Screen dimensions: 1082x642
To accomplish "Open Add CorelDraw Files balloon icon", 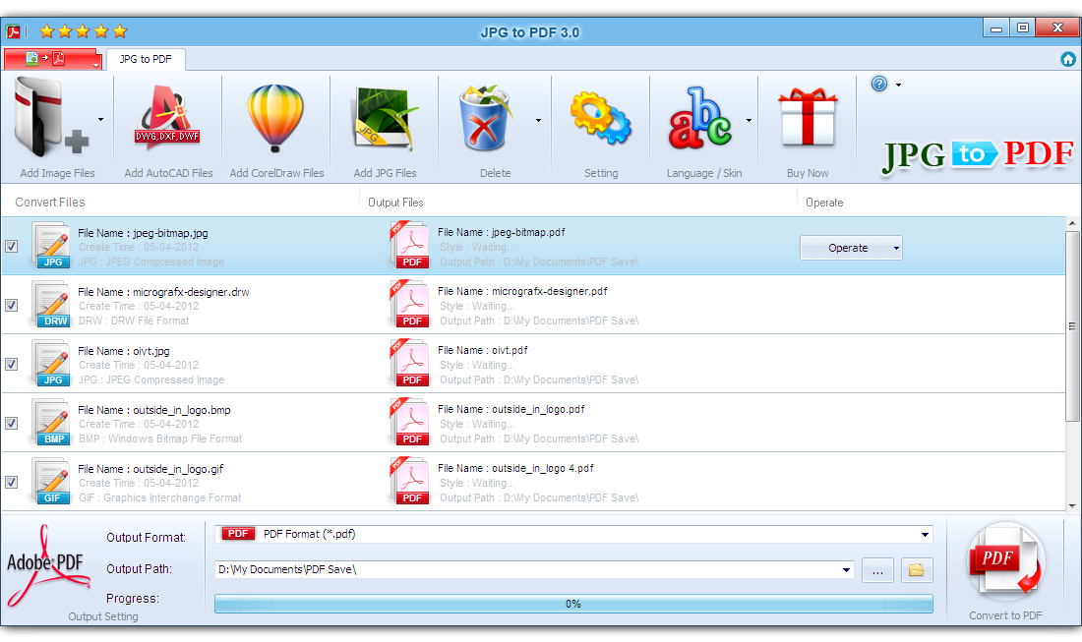I will (275, 118).
